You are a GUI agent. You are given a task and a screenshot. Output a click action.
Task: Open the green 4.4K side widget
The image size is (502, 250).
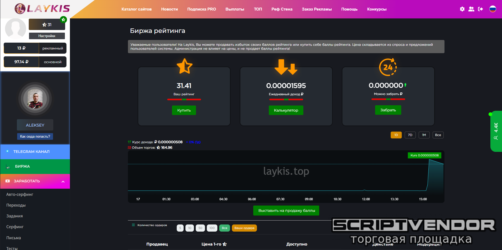(496, 131)
